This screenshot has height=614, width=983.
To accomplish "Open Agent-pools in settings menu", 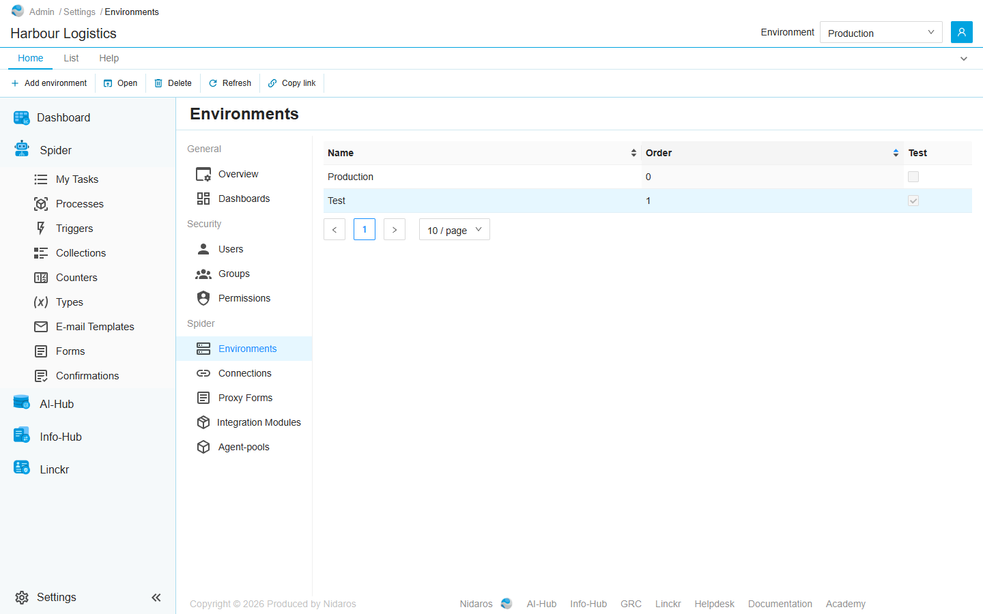I will 244,447.
